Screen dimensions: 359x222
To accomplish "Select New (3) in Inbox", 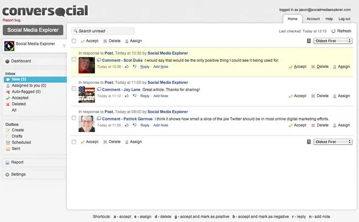I will coord(35,80).
